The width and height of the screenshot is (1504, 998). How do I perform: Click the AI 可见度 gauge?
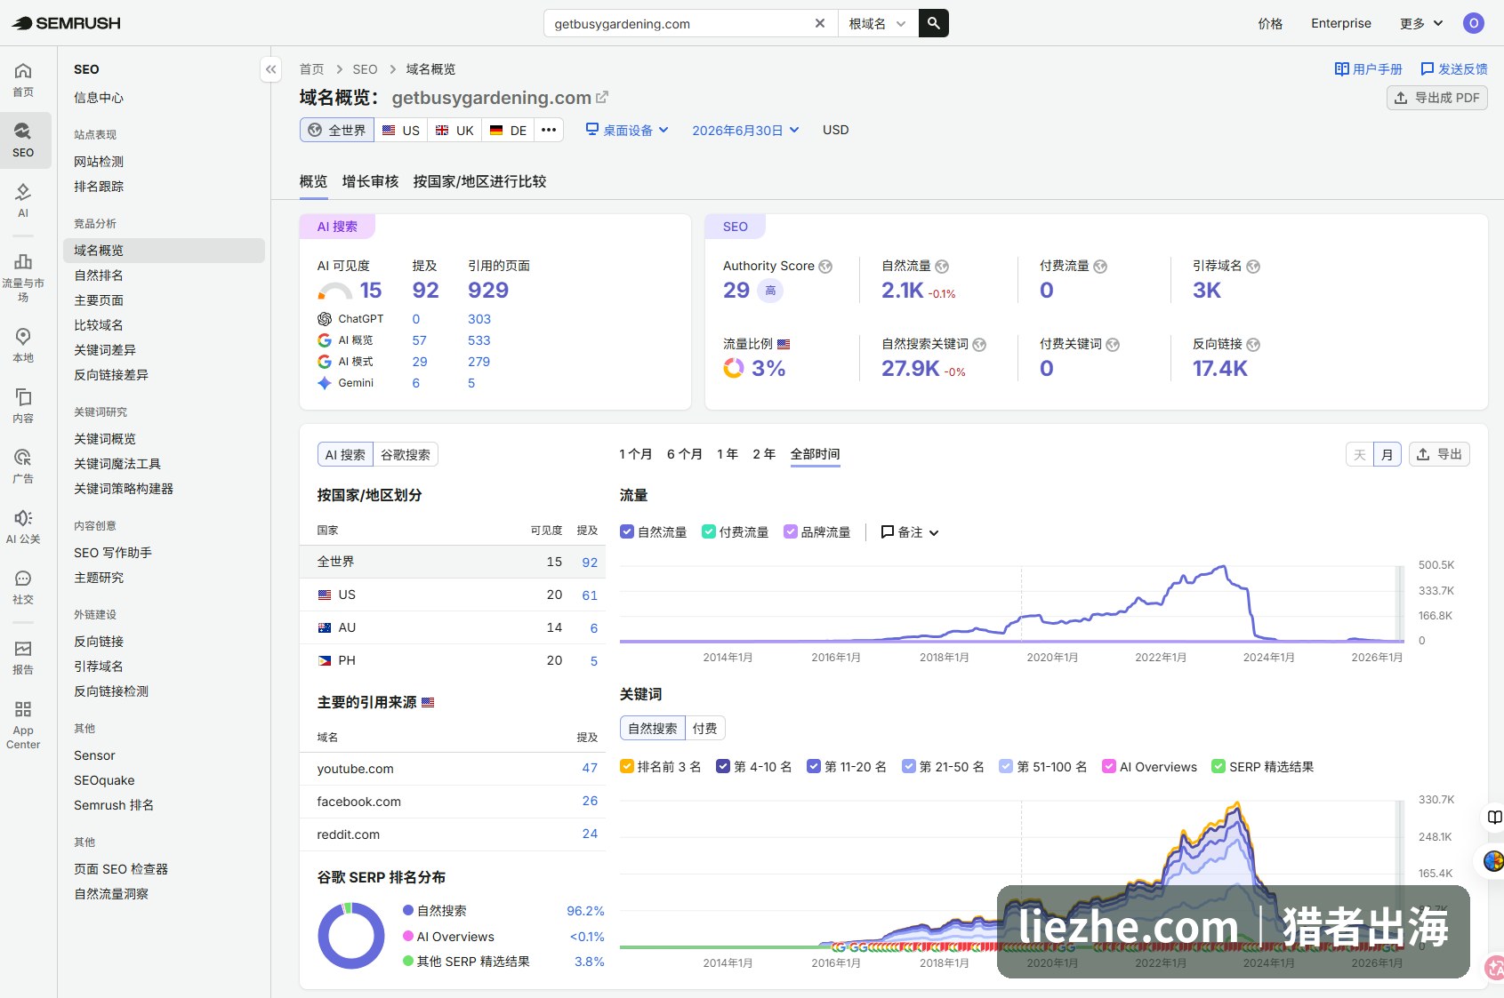coord(334,291)
